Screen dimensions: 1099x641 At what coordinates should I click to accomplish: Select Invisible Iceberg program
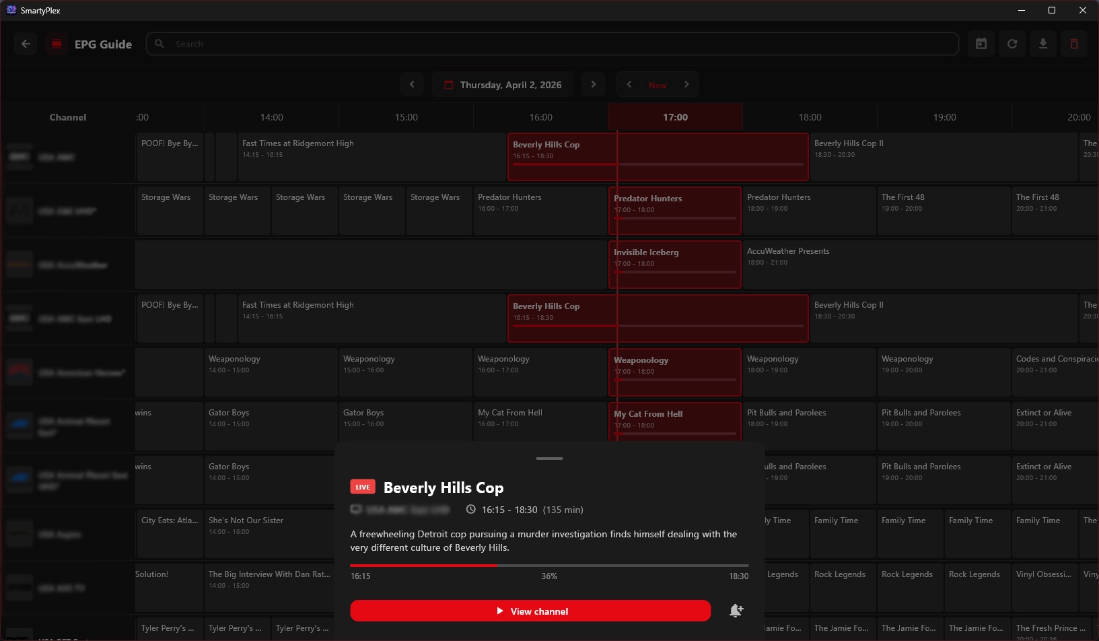click(x=675, y=265)
